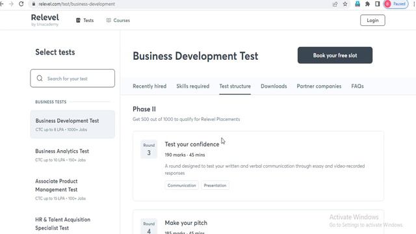Open the Courses menu in the header

(118, 20)
